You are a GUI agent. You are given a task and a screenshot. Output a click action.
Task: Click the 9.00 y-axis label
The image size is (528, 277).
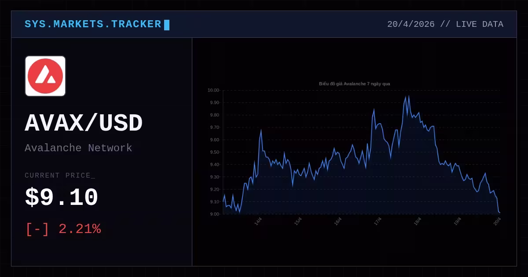(x=214, y=214)
